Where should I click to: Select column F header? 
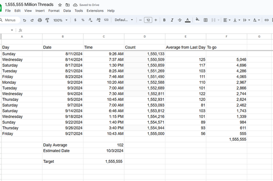click(226, 37)
